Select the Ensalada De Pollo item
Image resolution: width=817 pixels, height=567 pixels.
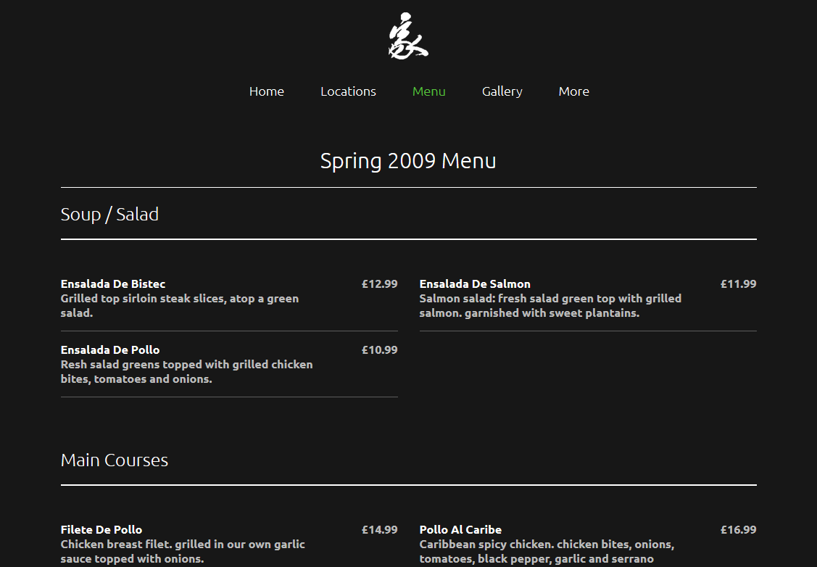coord(110,349)
